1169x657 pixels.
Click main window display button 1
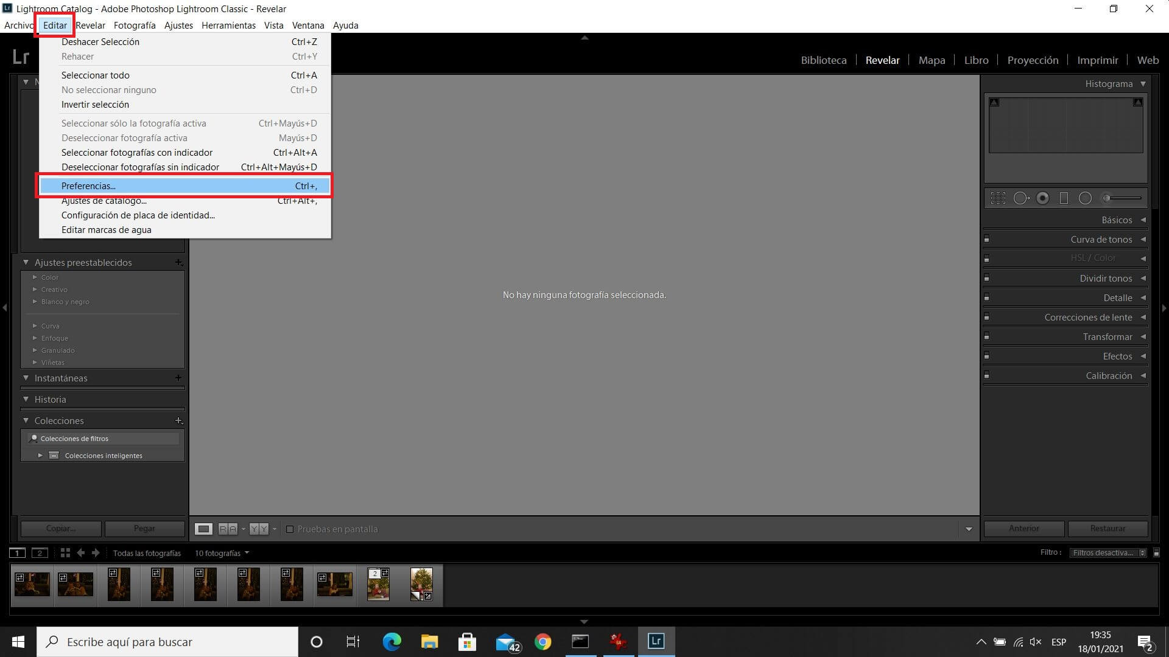tap(17, 553)
